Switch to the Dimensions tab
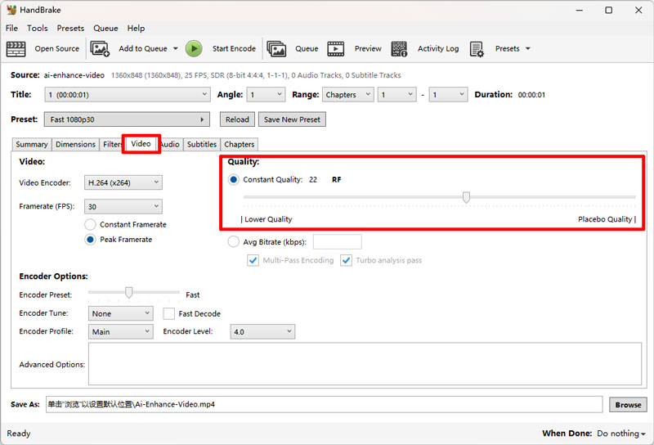 (75, 144)
